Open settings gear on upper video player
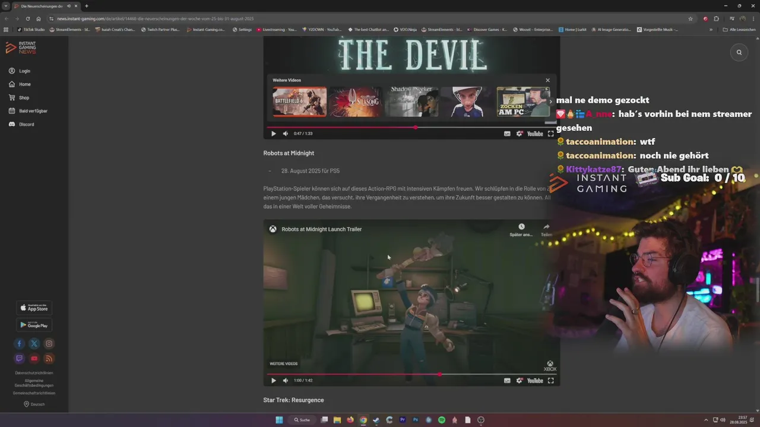The image size is (760, 427). 520,133
